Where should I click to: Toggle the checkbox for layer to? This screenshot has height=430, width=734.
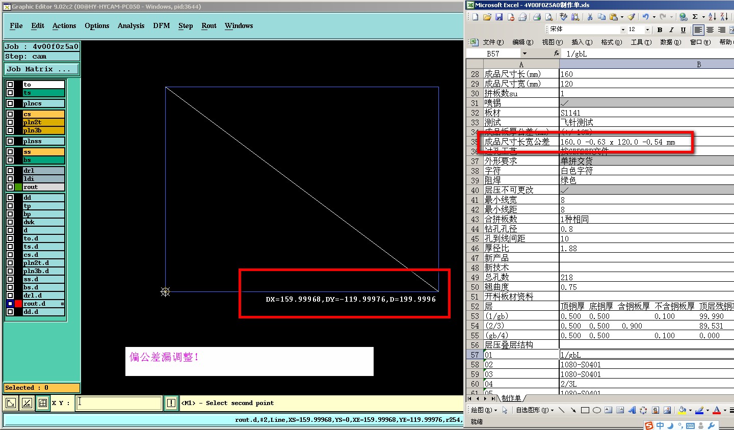10,85
